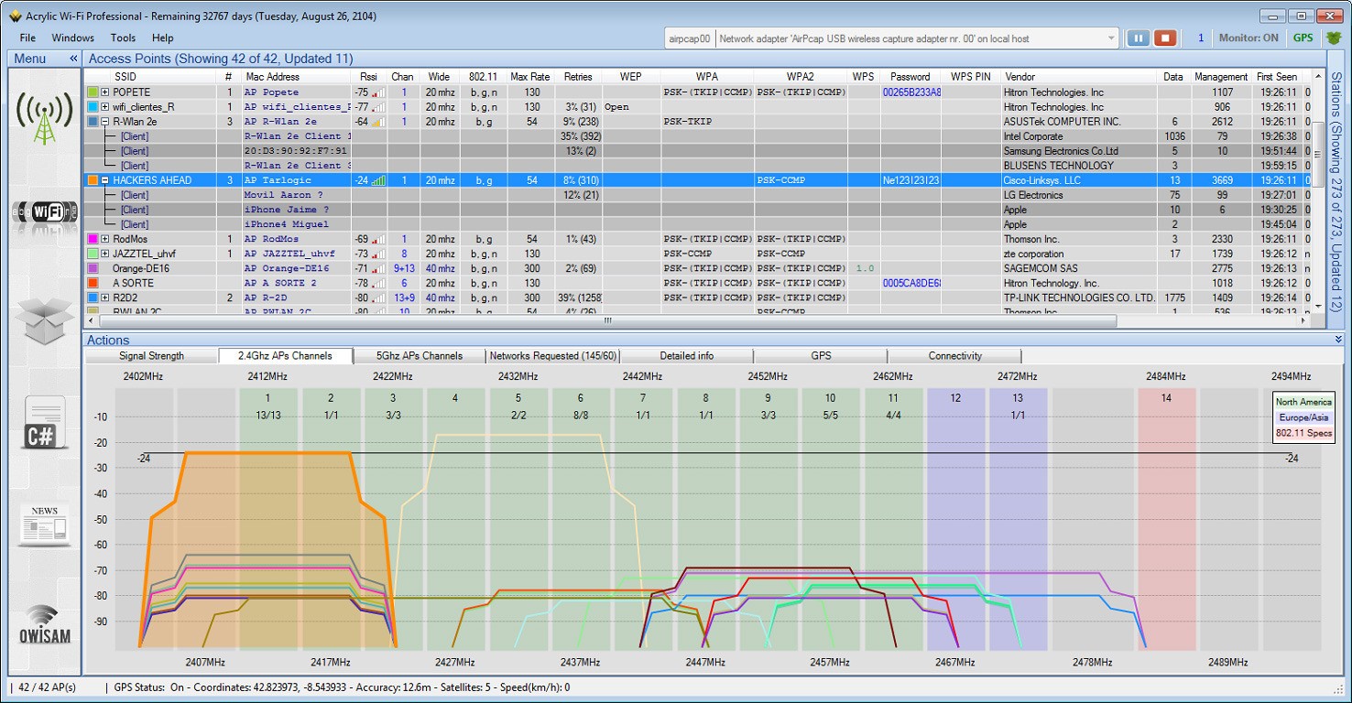
Task: Open the network adapter dropdown
Action: 1111,38
